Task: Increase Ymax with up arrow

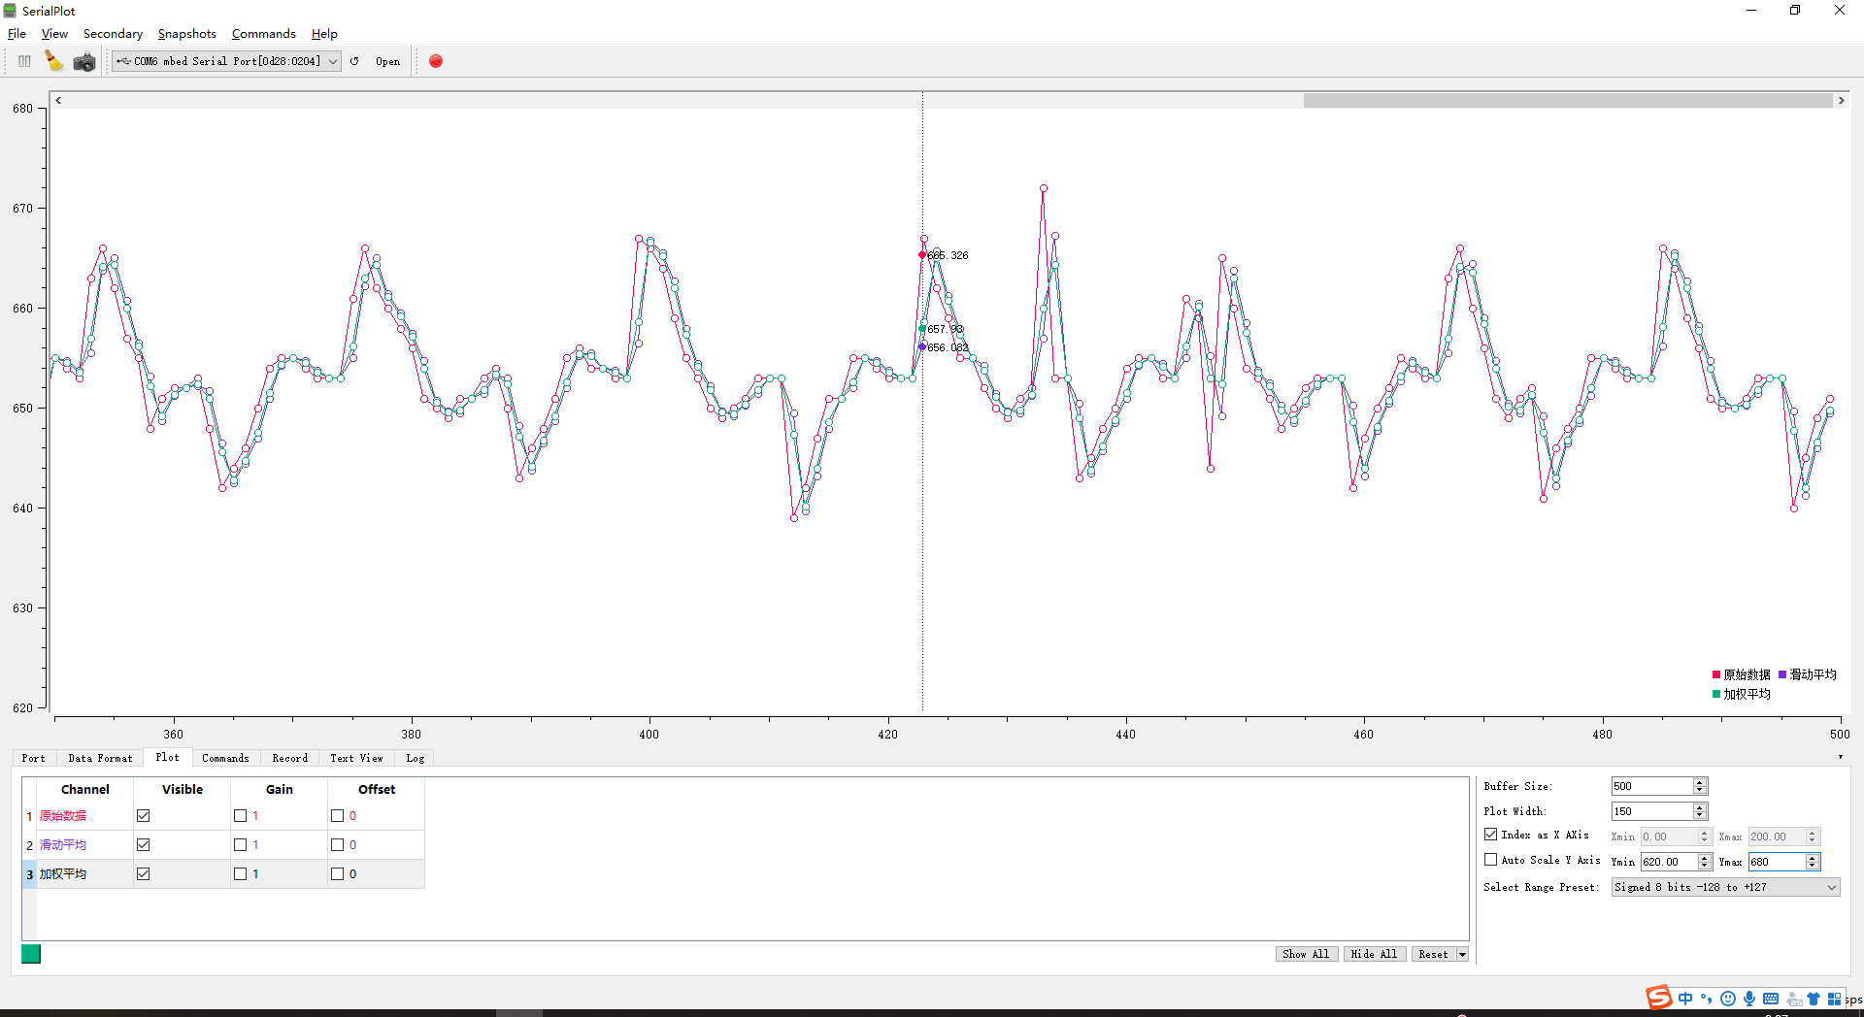Action: pos(1812,858)
